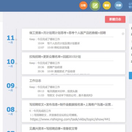This screenshot has height=132, width=132.
Task: Click the timeline dot next to day 09
Action: 16,88
